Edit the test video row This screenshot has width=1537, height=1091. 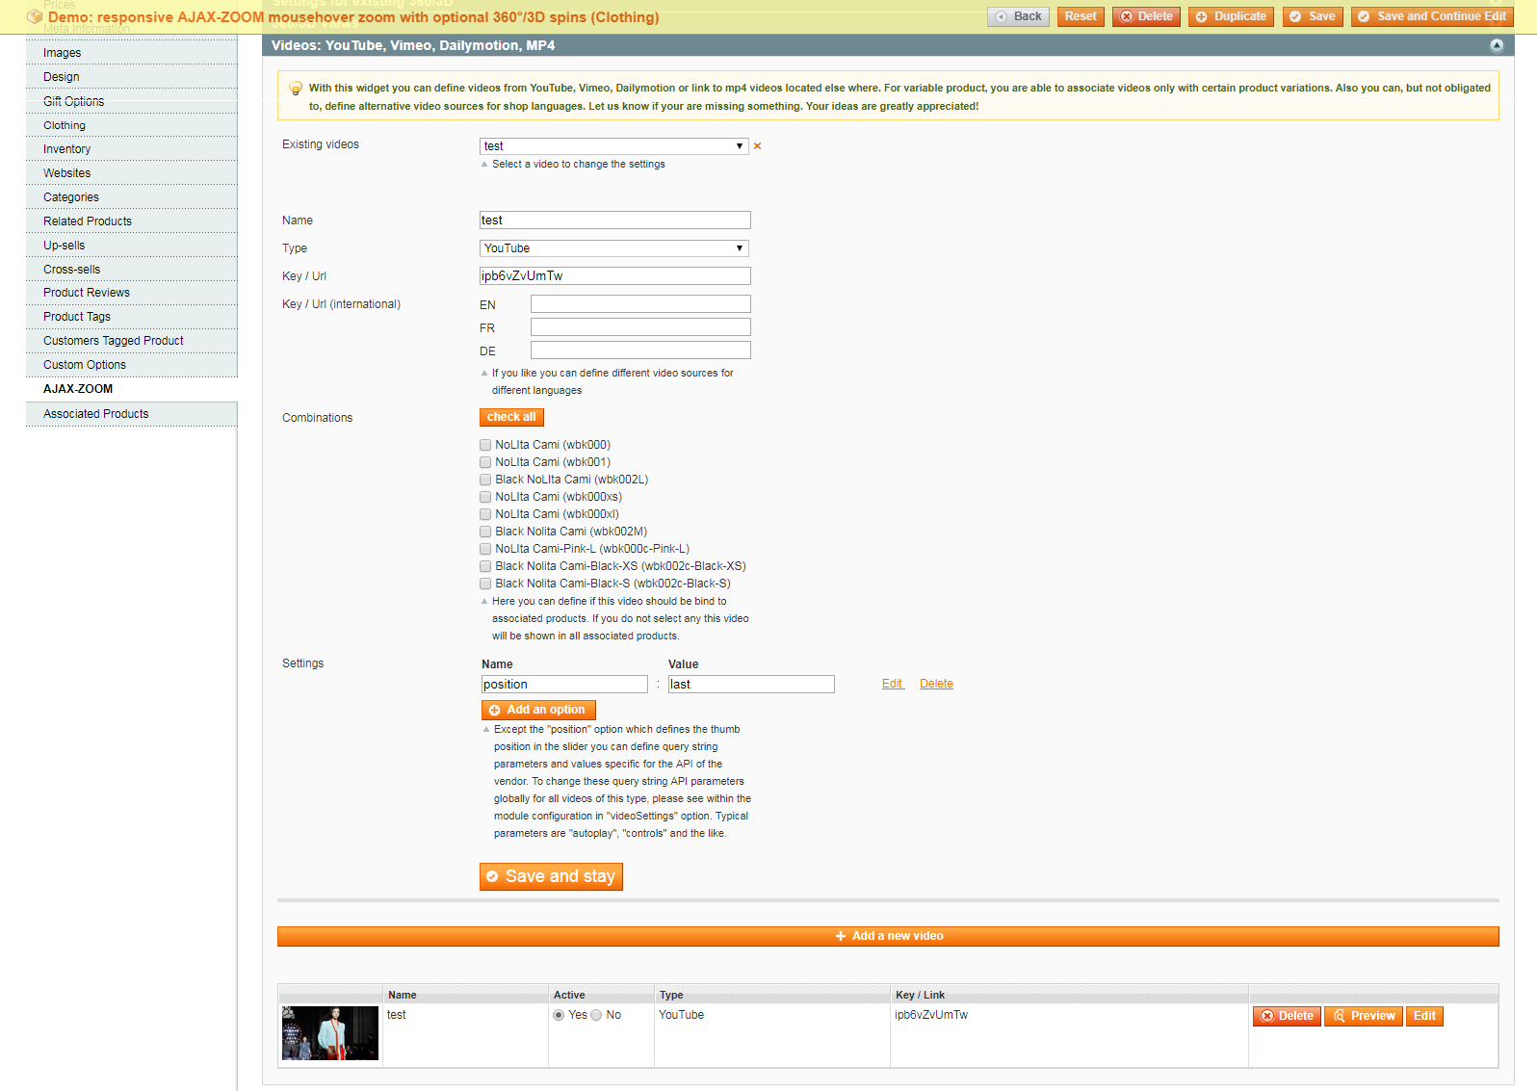coord(1424,1016)
